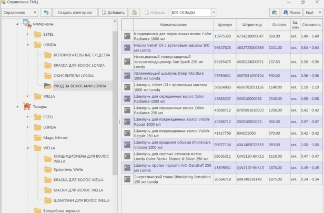Collapse the WELLA folder under Товары
This screenshot has width=324, height=213.
27,148
